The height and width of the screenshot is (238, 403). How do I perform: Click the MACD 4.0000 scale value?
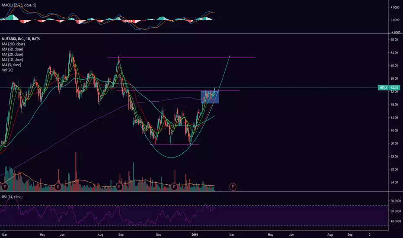[395, 7]
